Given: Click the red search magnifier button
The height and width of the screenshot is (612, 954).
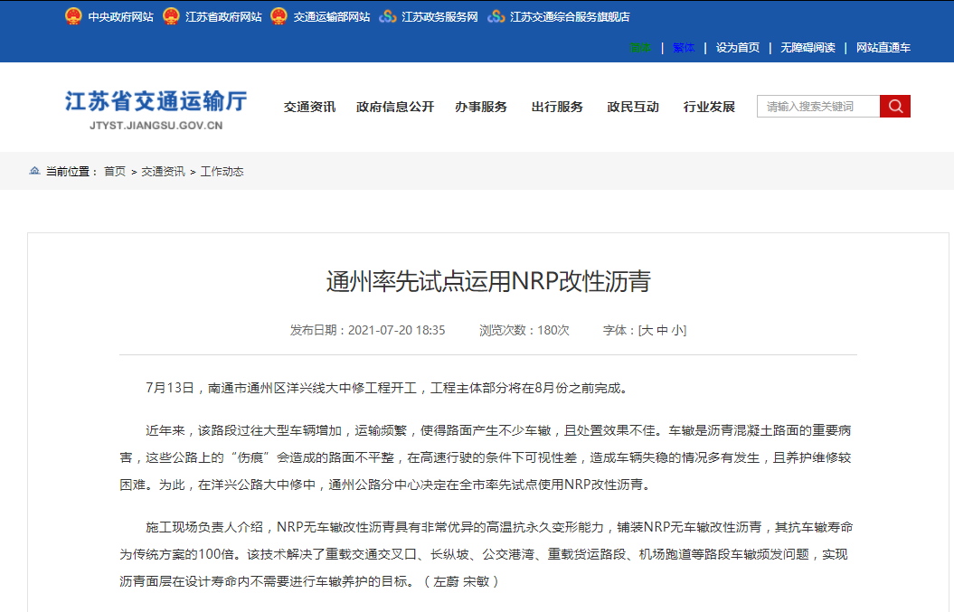Looking at the screenshot, I should (x=895, y=107).
